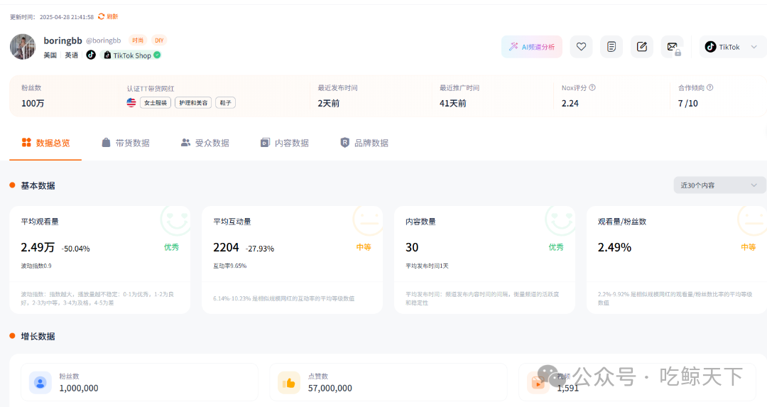Click the 刷新 refresh icon
Screen dimensions: 767x407
pyautogui.click(x=102, y=16)
